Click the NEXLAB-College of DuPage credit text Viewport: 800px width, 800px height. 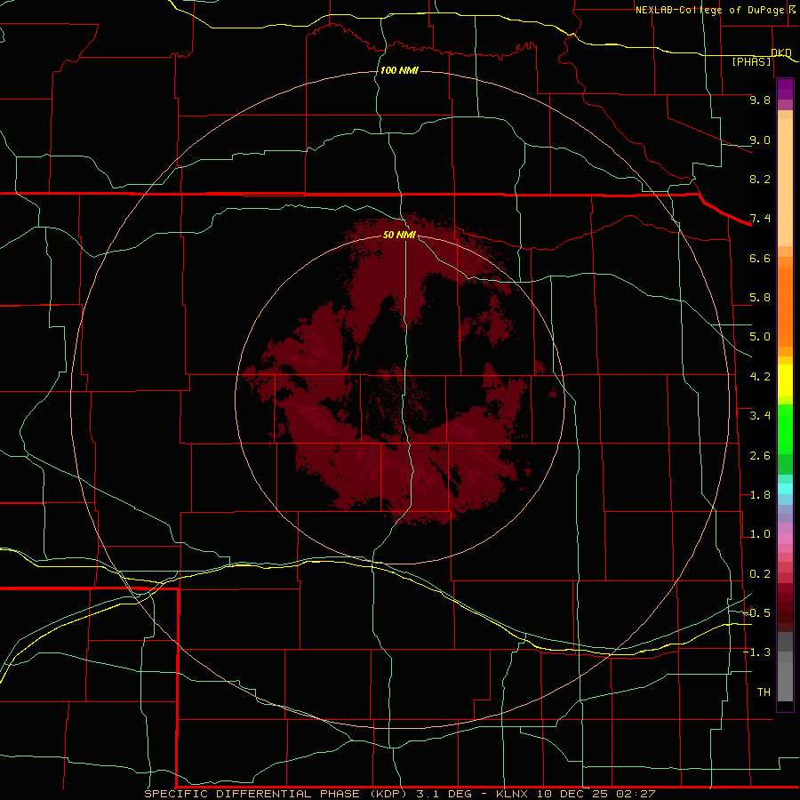709,10
